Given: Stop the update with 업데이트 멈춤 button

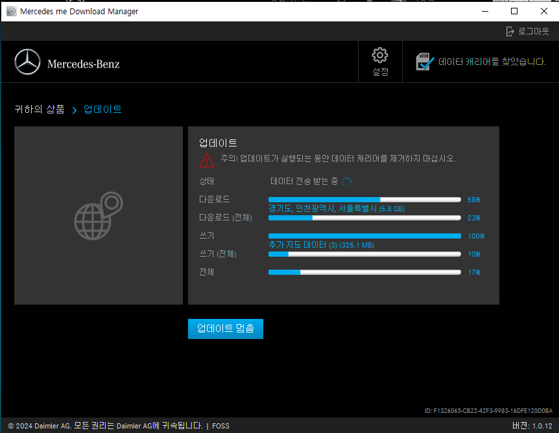Looking at the screenshot, I should [x=226, y=329].
